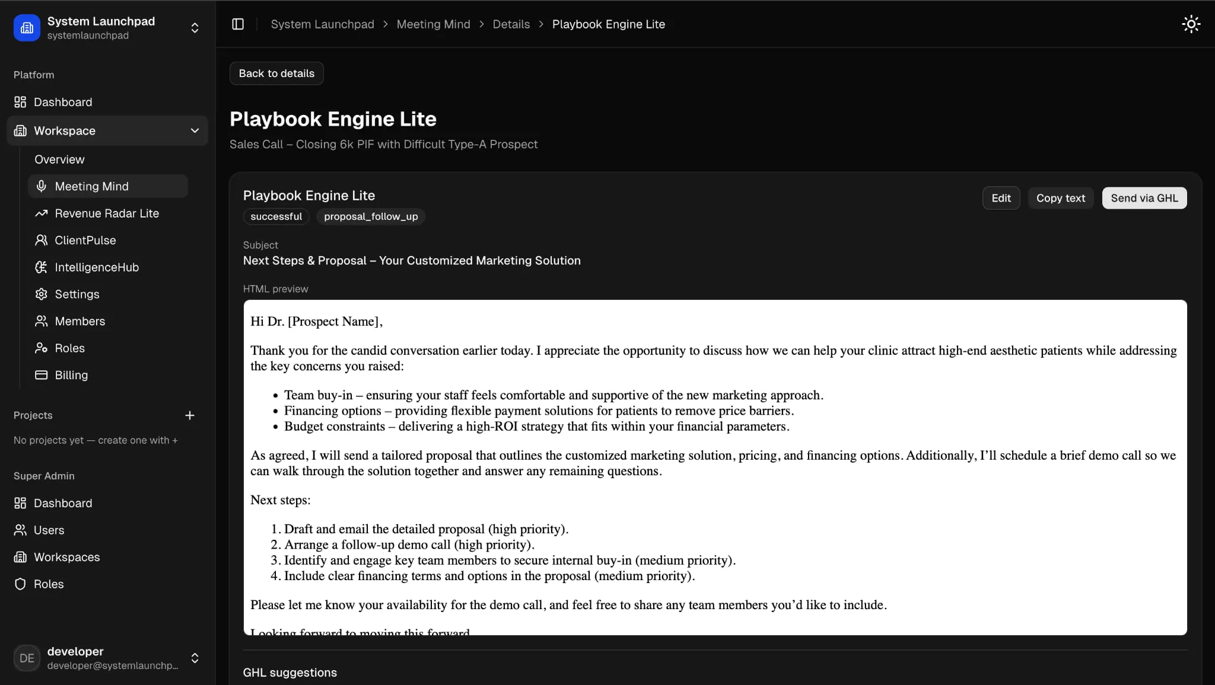Screen dimensions: 1215x685
Task: Click the ClientPulse person icon
Action: coord(41,241)
